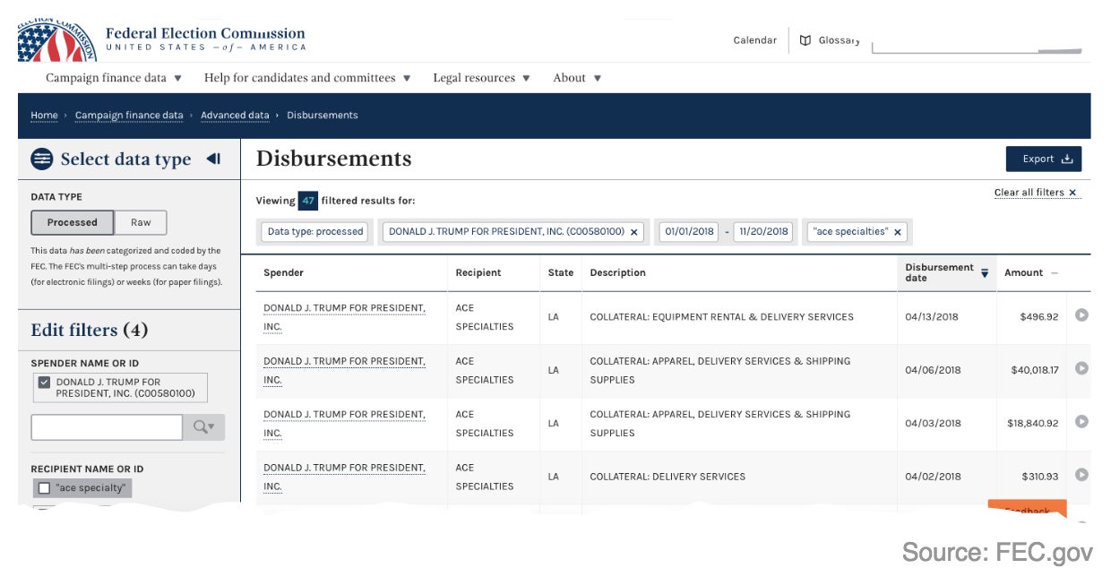
Task: Click the $496.92 amount cell
Action: [1039, 316]
